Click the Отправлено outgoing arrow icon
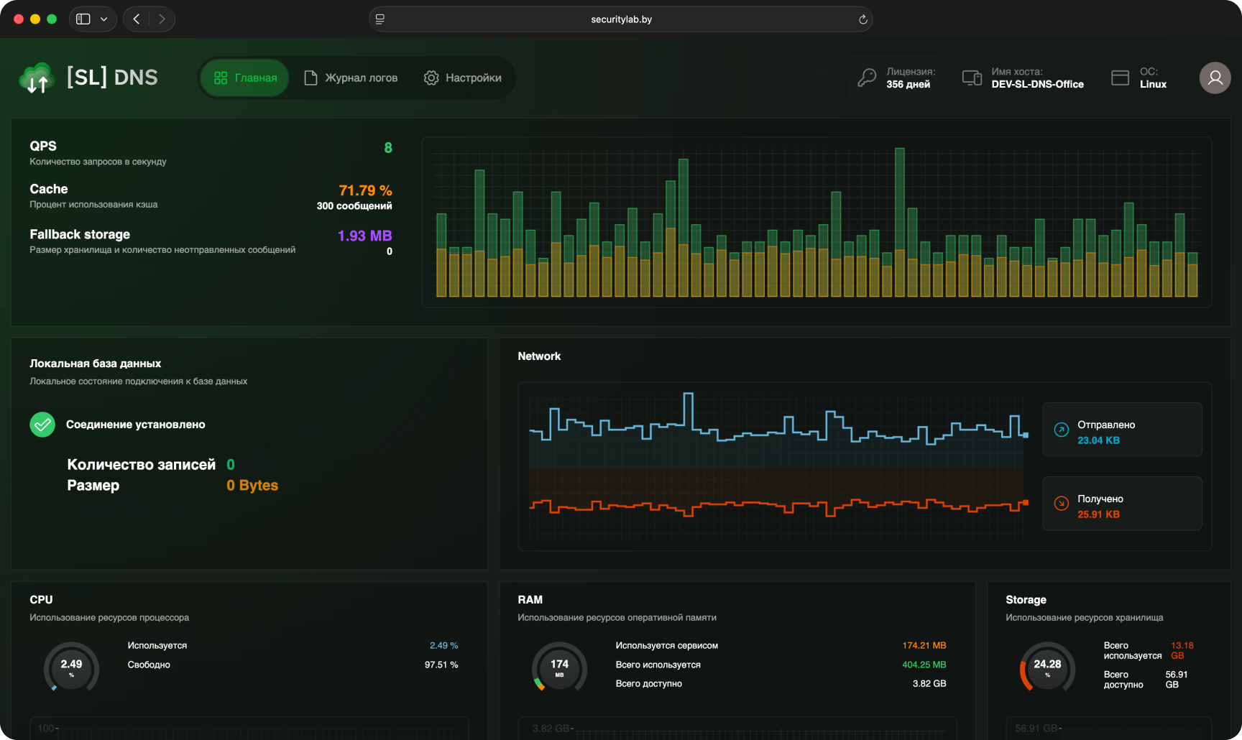Image resolution: width=1242 pixels, height=740 pixels. pos(1061,430)
